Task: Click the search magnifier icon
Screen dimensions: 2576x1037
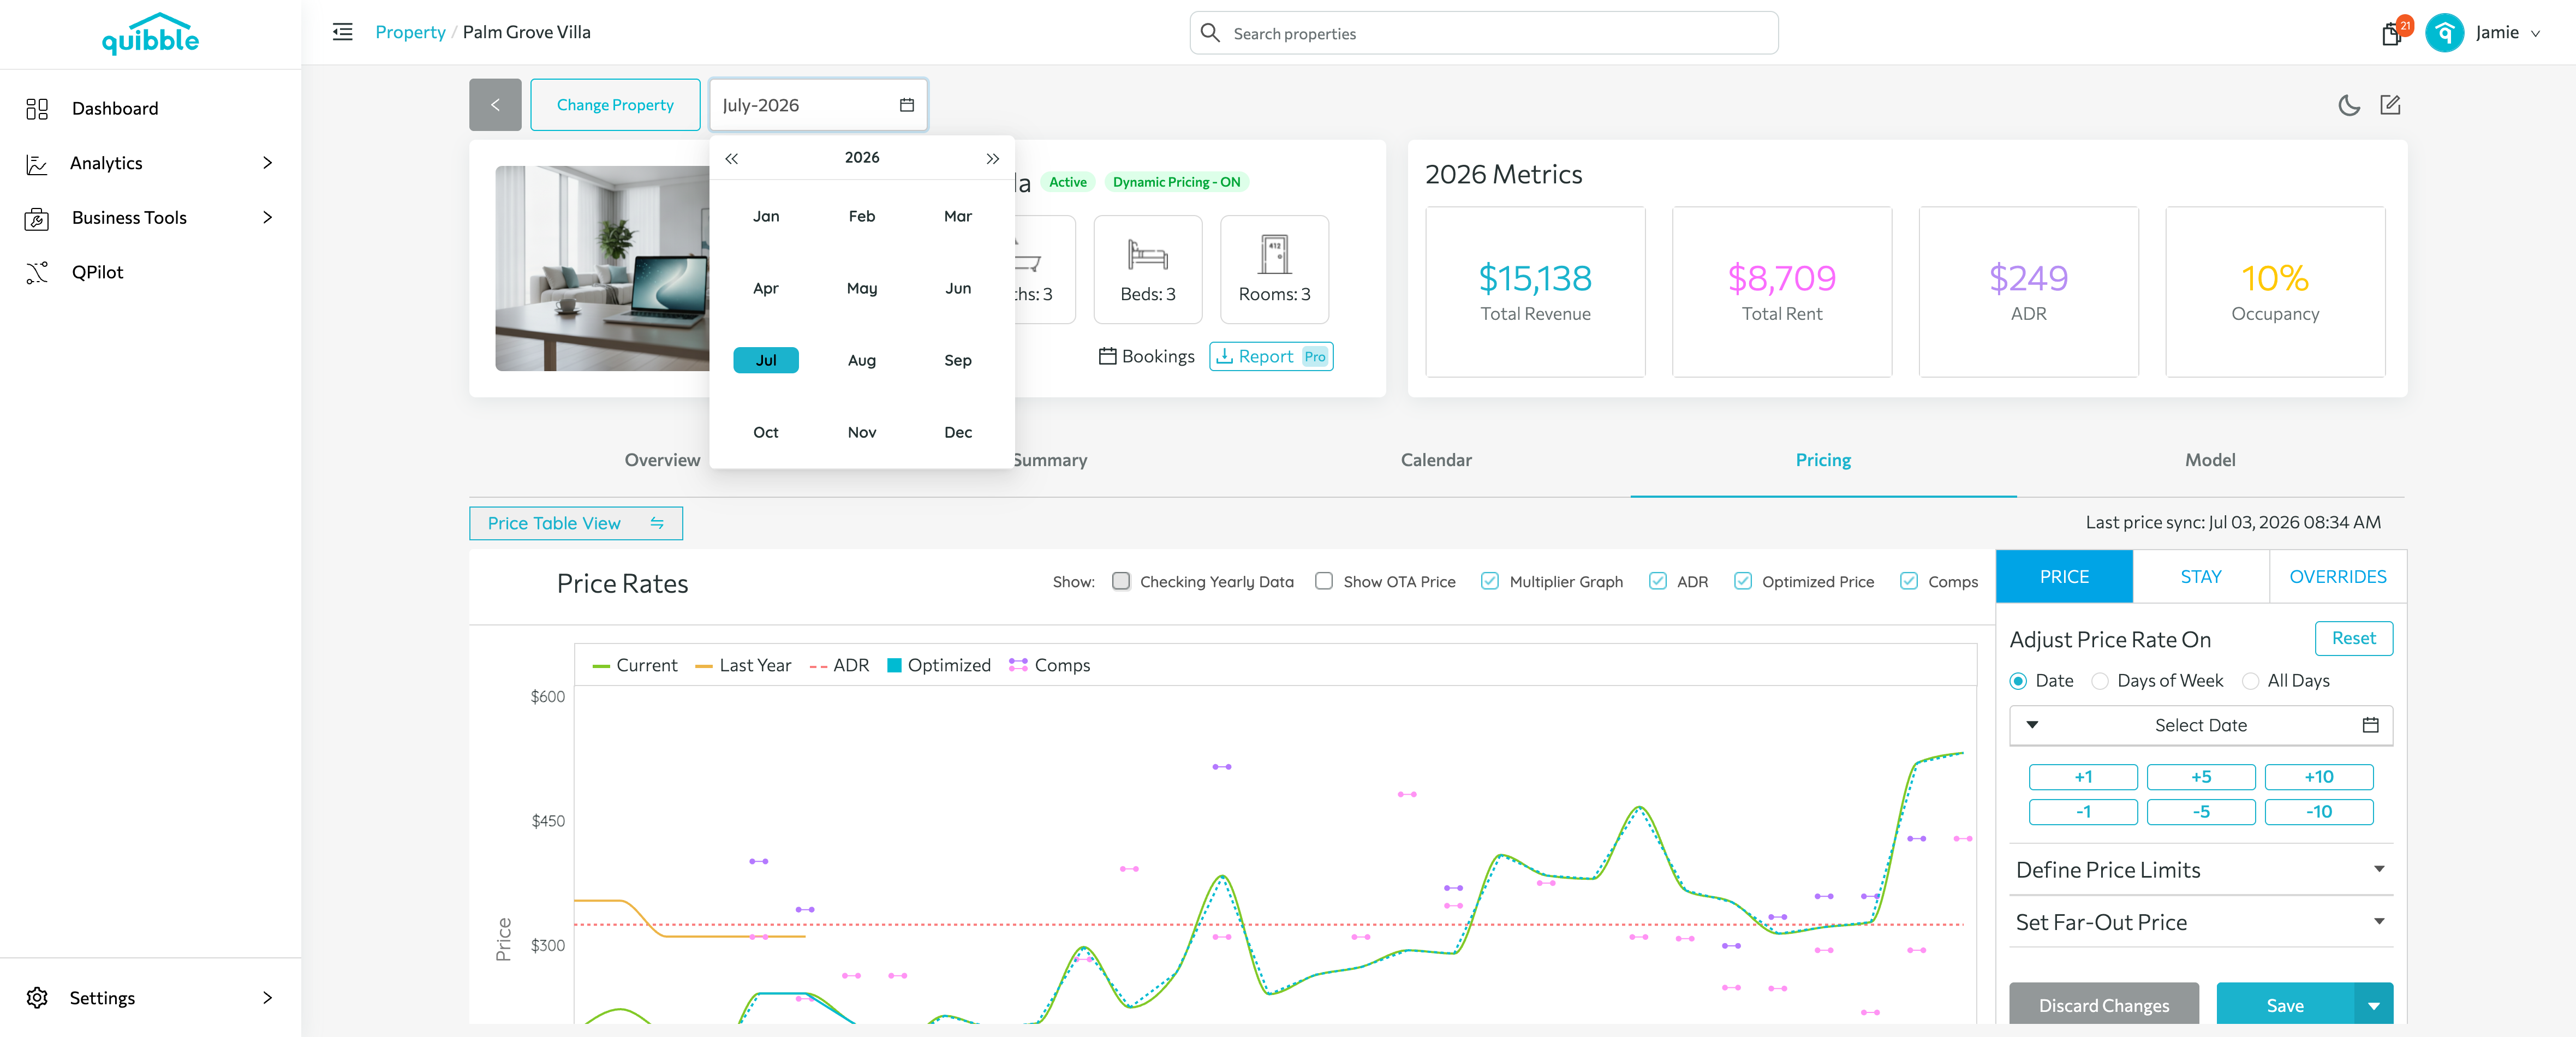Action: (1210, 33)
